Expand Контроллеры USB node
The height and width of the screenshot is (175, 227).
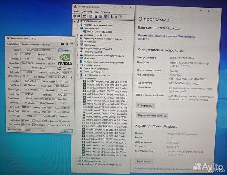click(x=78, y=52)
